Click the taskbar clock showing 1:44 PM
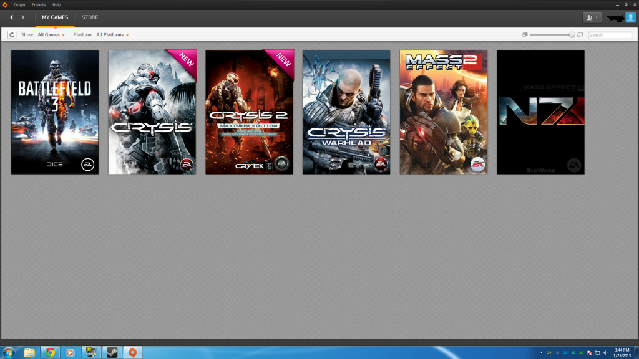The height and width of the screenshot is (359, 639). coord(622,353)
